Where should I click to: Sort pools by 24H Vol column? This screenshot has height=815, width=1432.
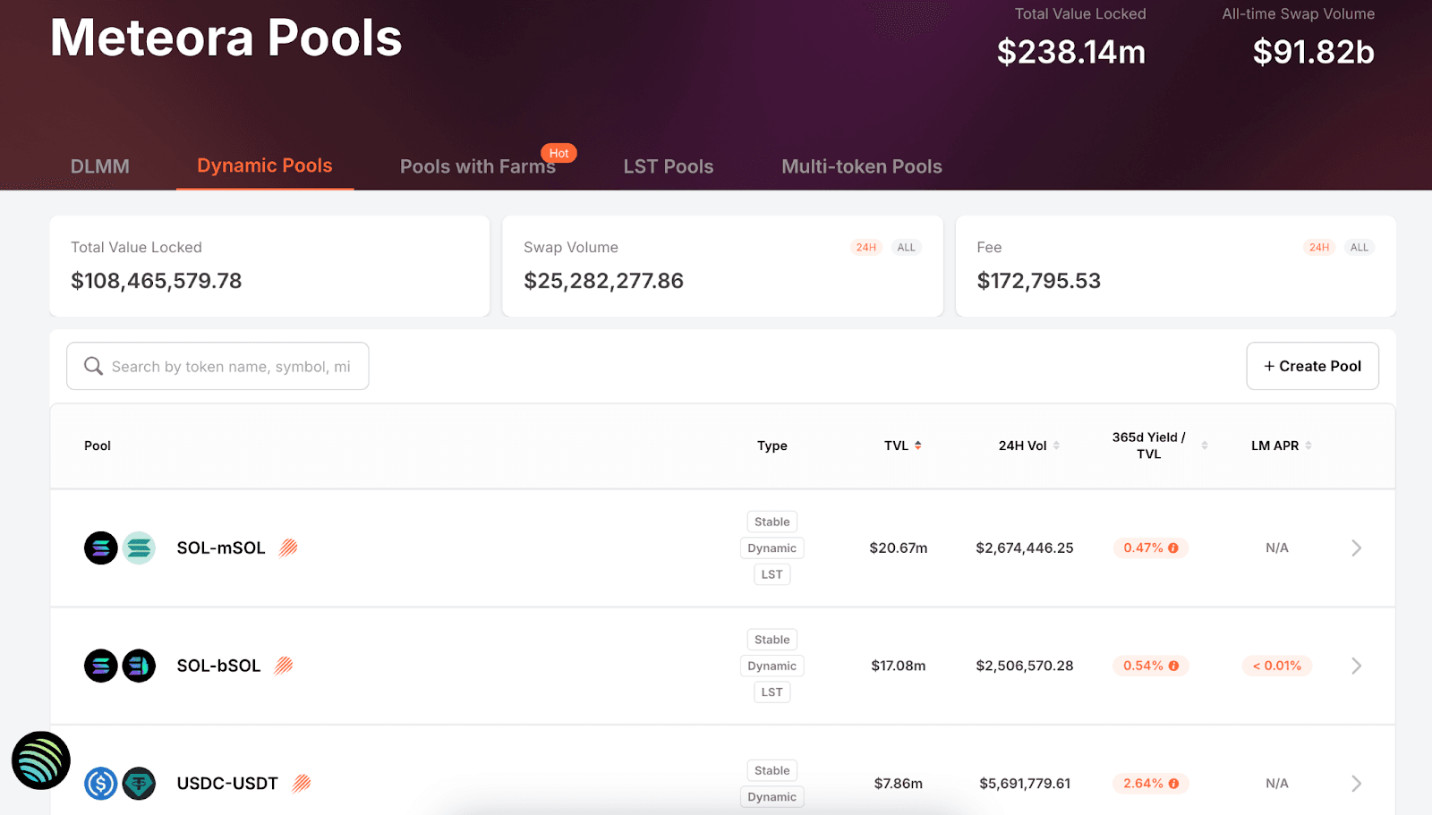click(1029, 446)
